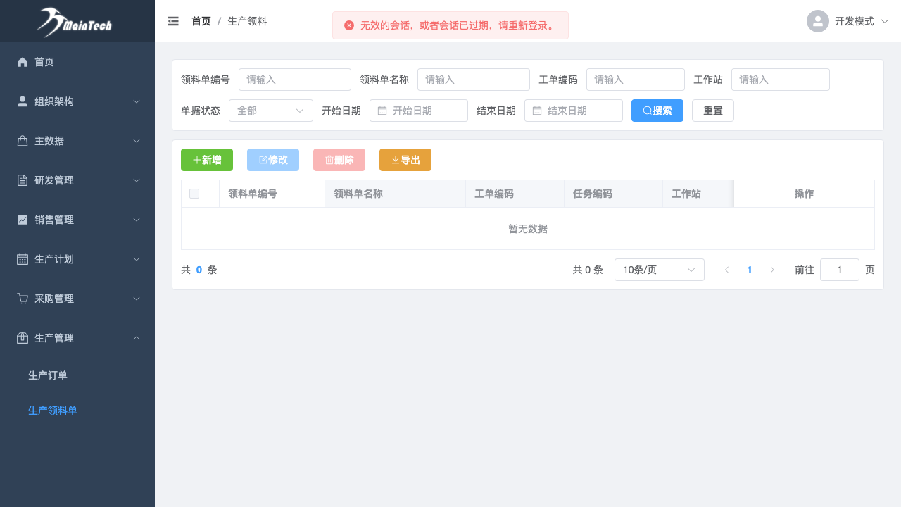Image resolution: width=901 pixels, height=507 pixels.
Task: Click the 重置 reset button
Action: point(712,111)
